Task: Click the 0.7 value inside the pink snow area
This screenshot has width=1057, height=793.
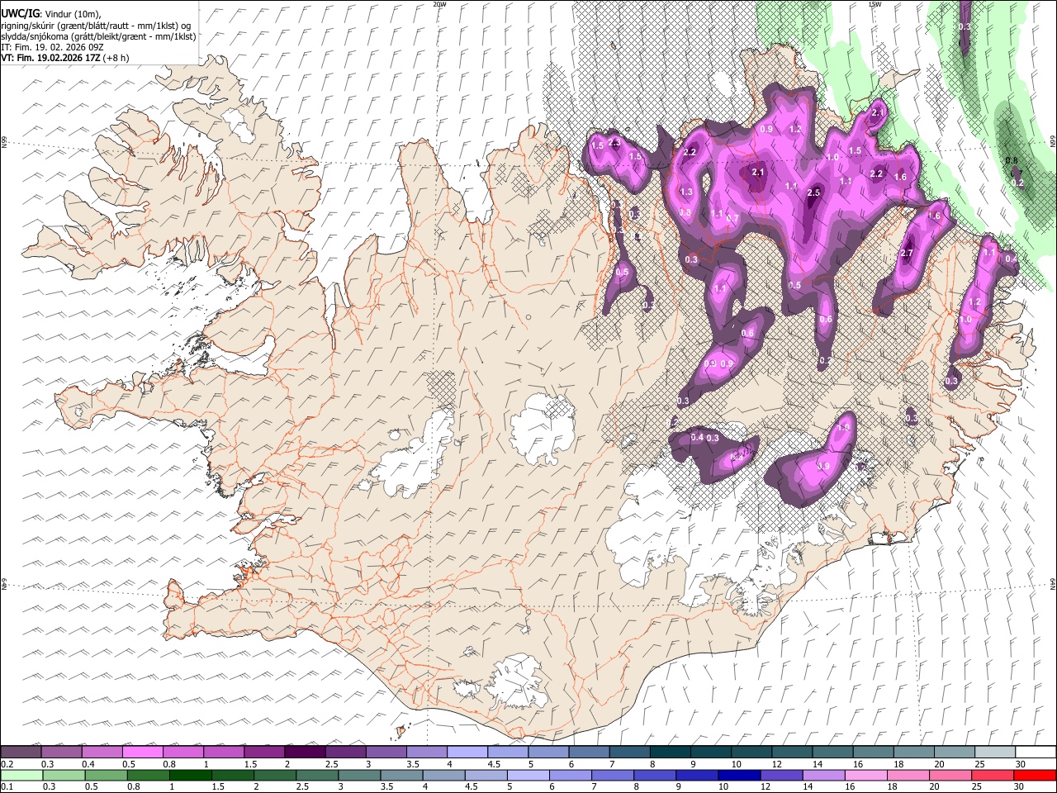Action: (732, 218)
